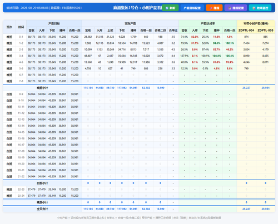Click the orange 播报 button
The width and height of the screenshot is (278, 224).
point(214,8)
